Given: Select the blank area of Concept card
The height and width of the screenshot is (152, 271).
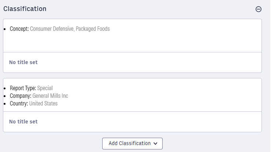Looking at the screenshot, I should (x=132, y=42).
